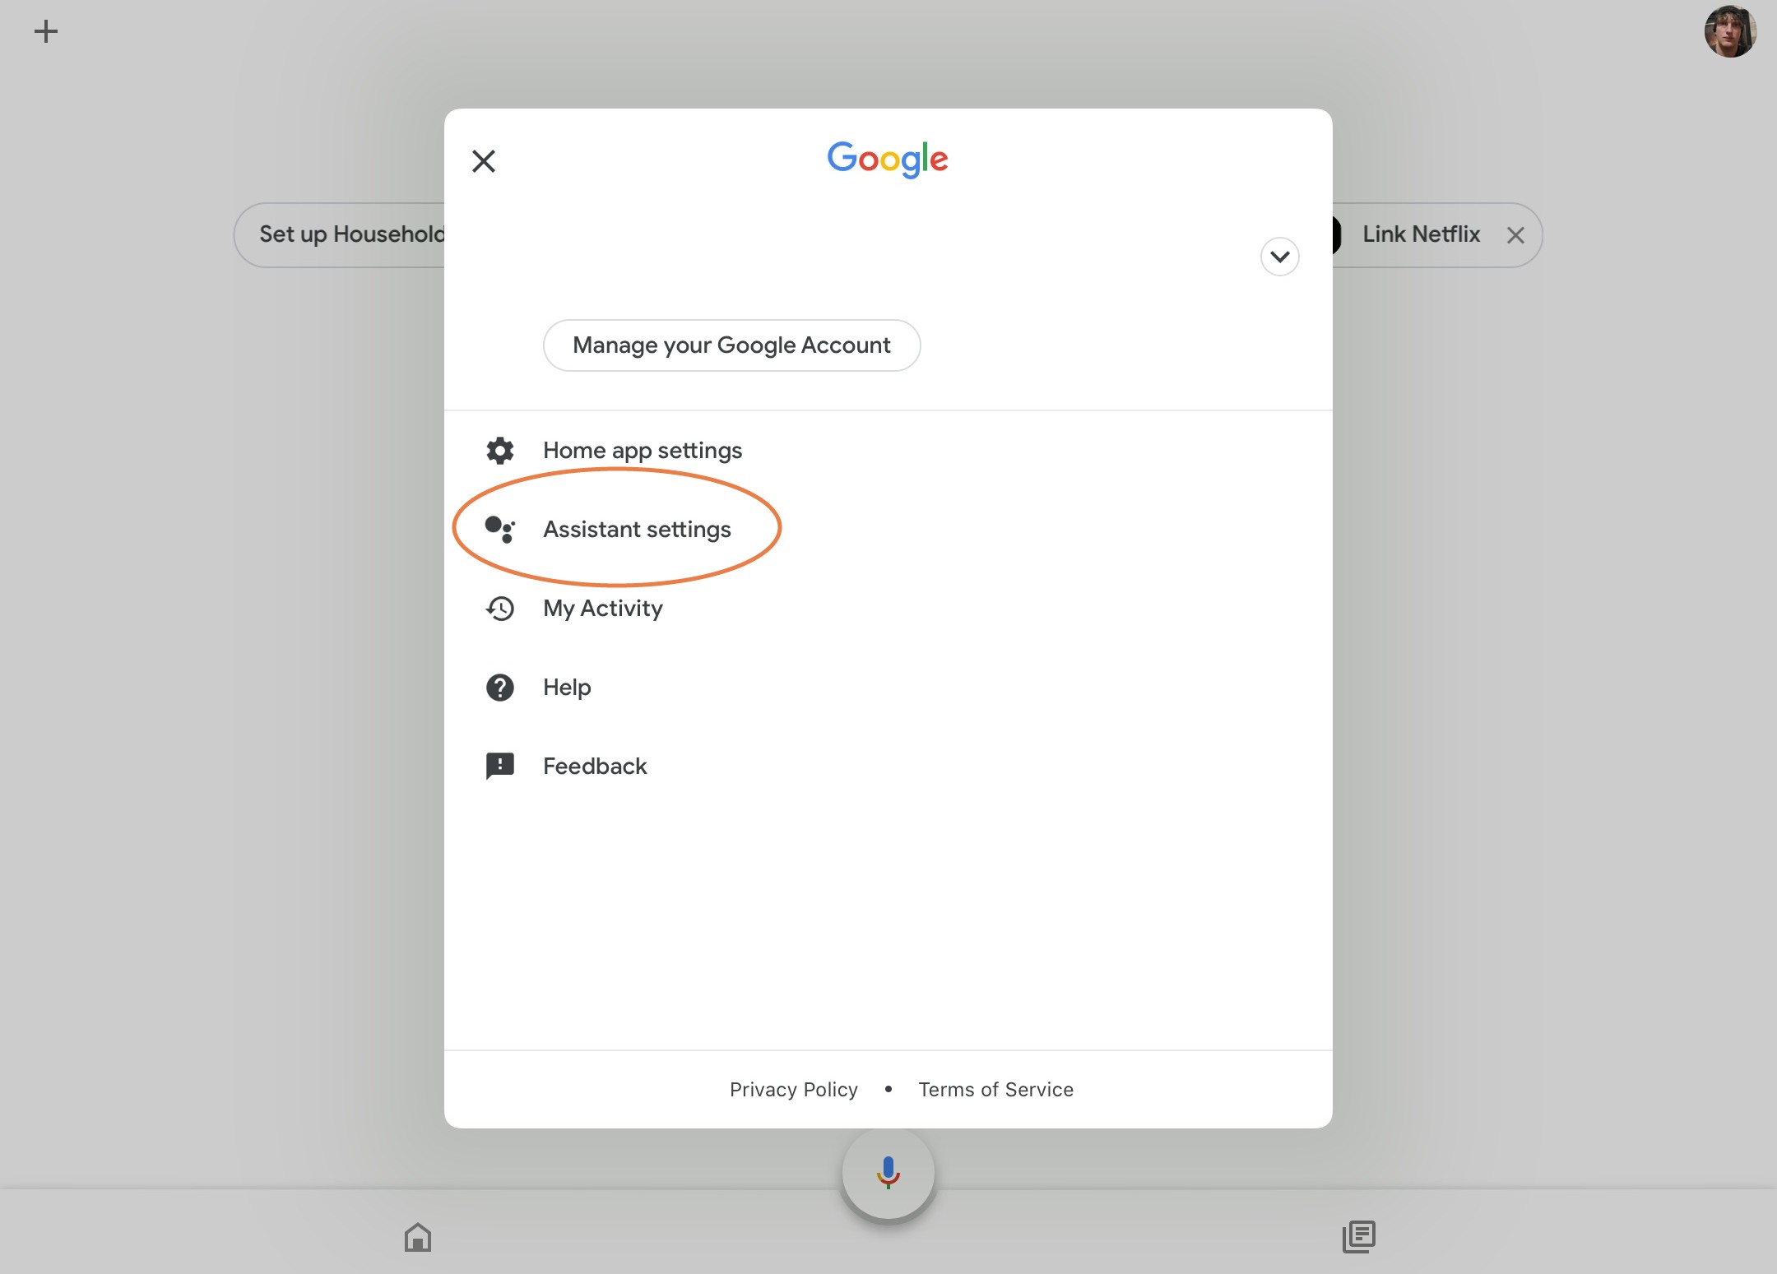Select Assistant settings menu item
The height and width of the screenshot is (1274, 1777).
pos(637,528)
